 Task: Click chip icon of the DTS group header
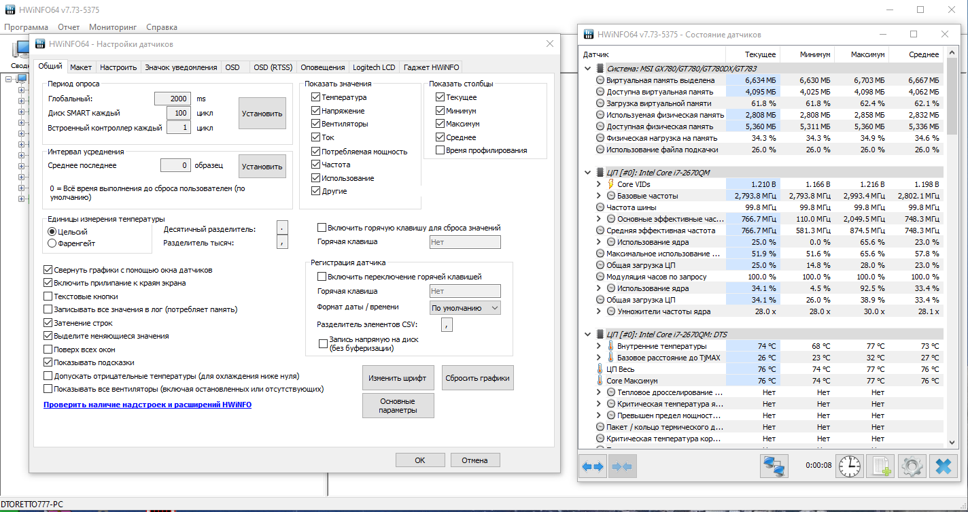point(600,335)
